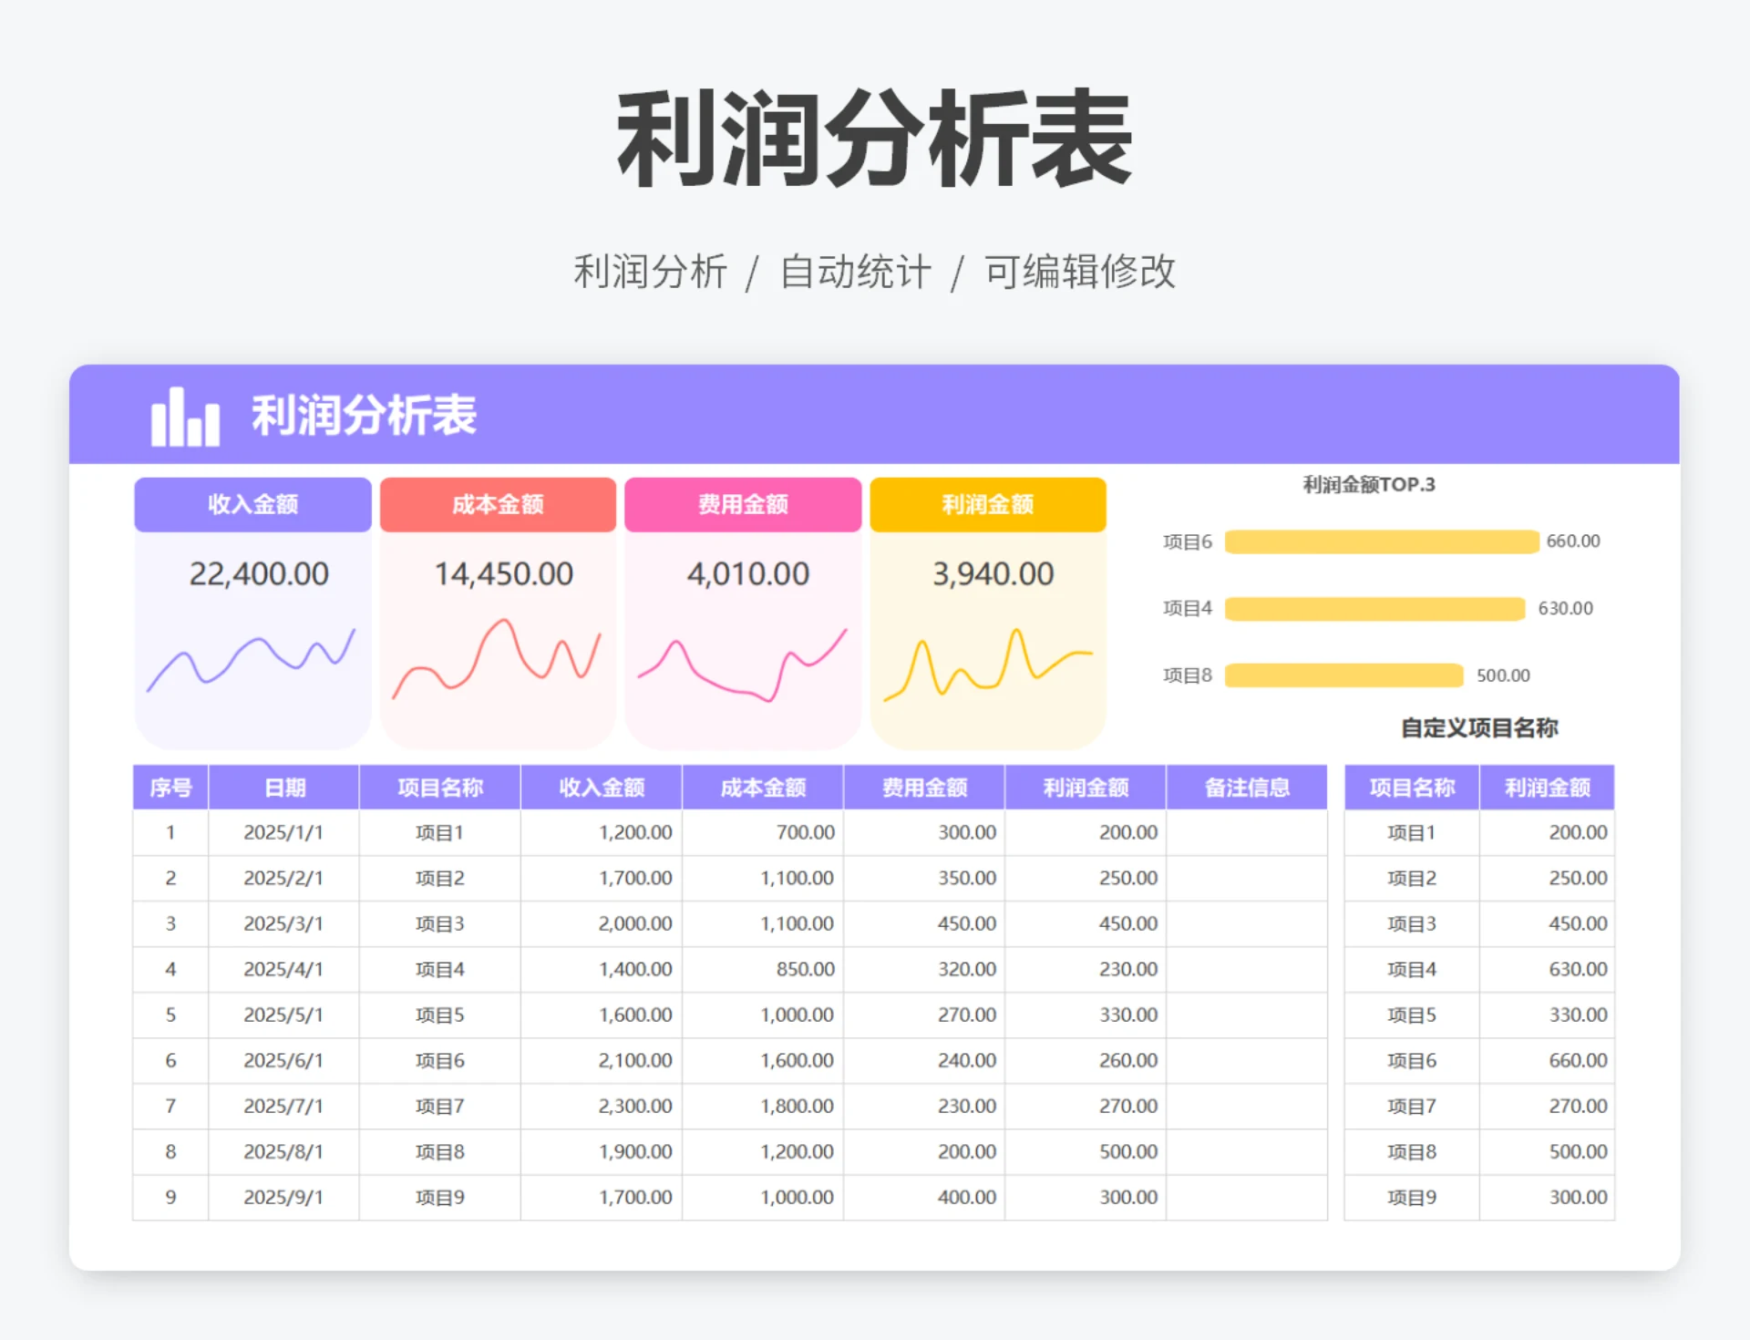Click the 利润金额 header of the right table
This screenshot has width=1750, height=1340.
1547,787
